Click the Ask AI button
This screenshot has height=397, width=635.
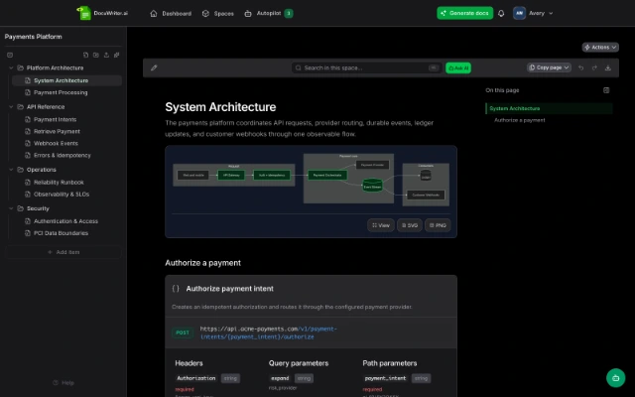click(458, 68)
